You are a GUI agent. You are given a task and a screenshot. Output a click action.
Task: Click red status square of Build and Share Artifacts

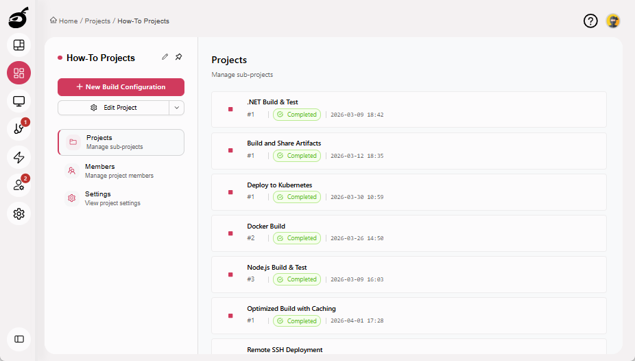(230, 151)
